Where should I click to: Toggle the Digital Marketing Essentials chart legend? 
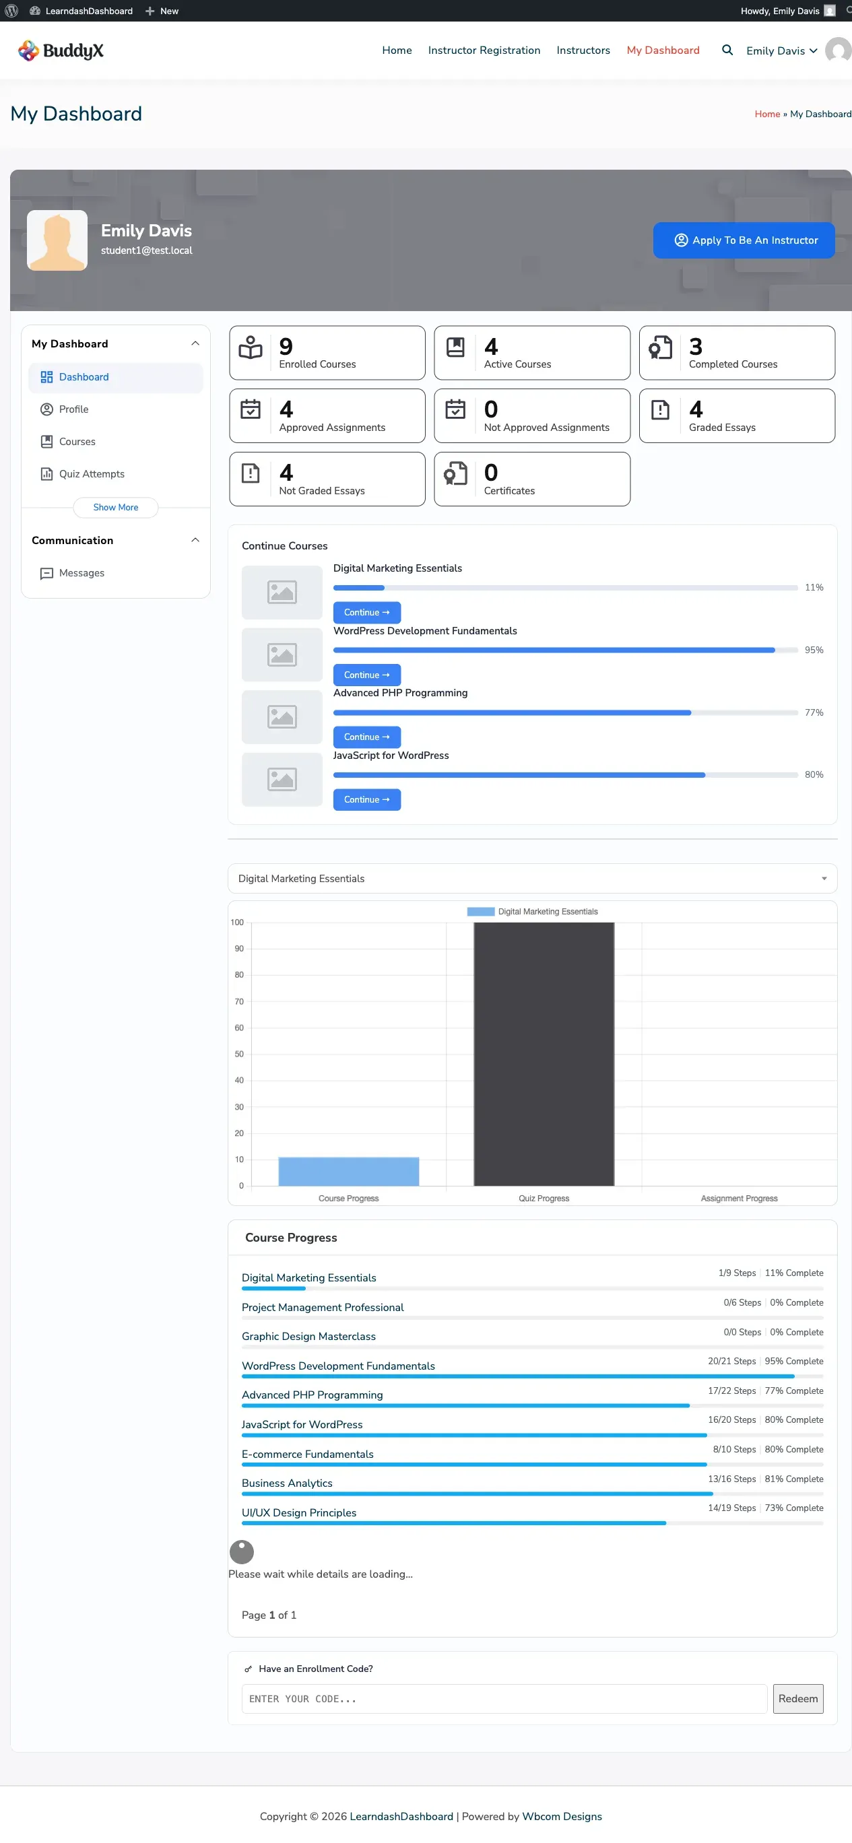[532, 912]
